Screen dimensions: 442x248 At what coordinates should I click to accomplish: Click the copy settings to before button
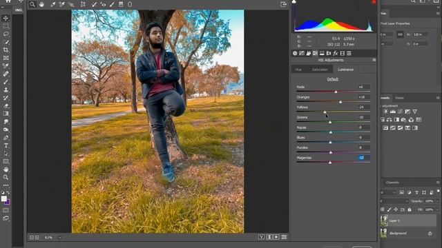pyautogui.click(x=276, y=237)
